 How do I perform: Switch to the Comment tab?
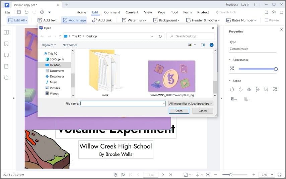click(112, 12)
